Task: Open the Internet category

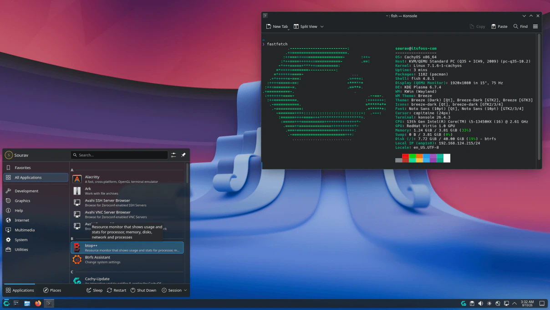Action: coord(36,220)
